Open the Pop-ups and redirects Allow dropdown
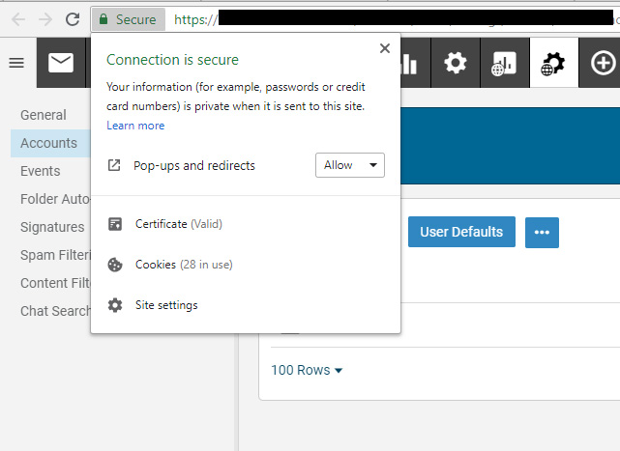The height and width of the screenshot is (451, 620). point(349,165)
